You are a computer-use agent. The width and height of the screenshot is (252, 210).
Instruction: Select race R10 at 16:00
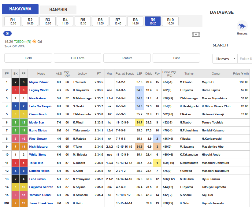(170, 21)
